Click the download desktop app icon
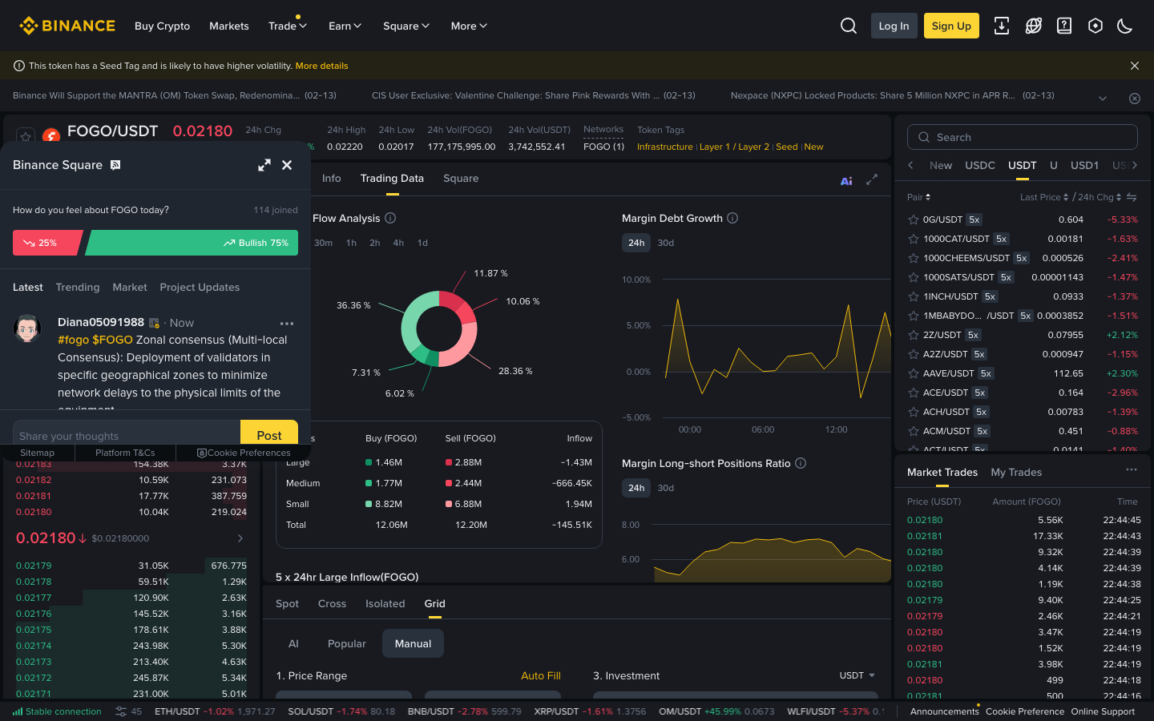 pos(1002,26)
